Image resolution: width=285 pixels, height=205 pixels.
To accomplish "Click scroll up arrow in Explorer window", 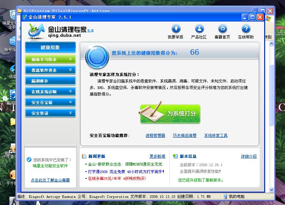I will pos(271,44).
